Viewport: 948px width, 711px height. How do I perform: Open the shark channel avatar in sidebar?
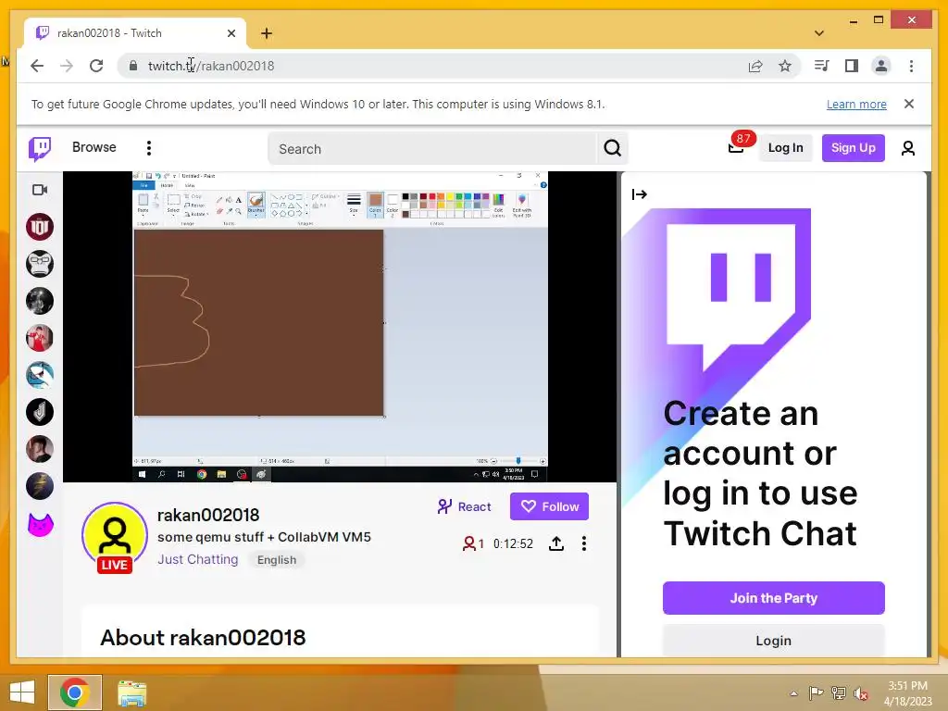[x=40, y=375]
